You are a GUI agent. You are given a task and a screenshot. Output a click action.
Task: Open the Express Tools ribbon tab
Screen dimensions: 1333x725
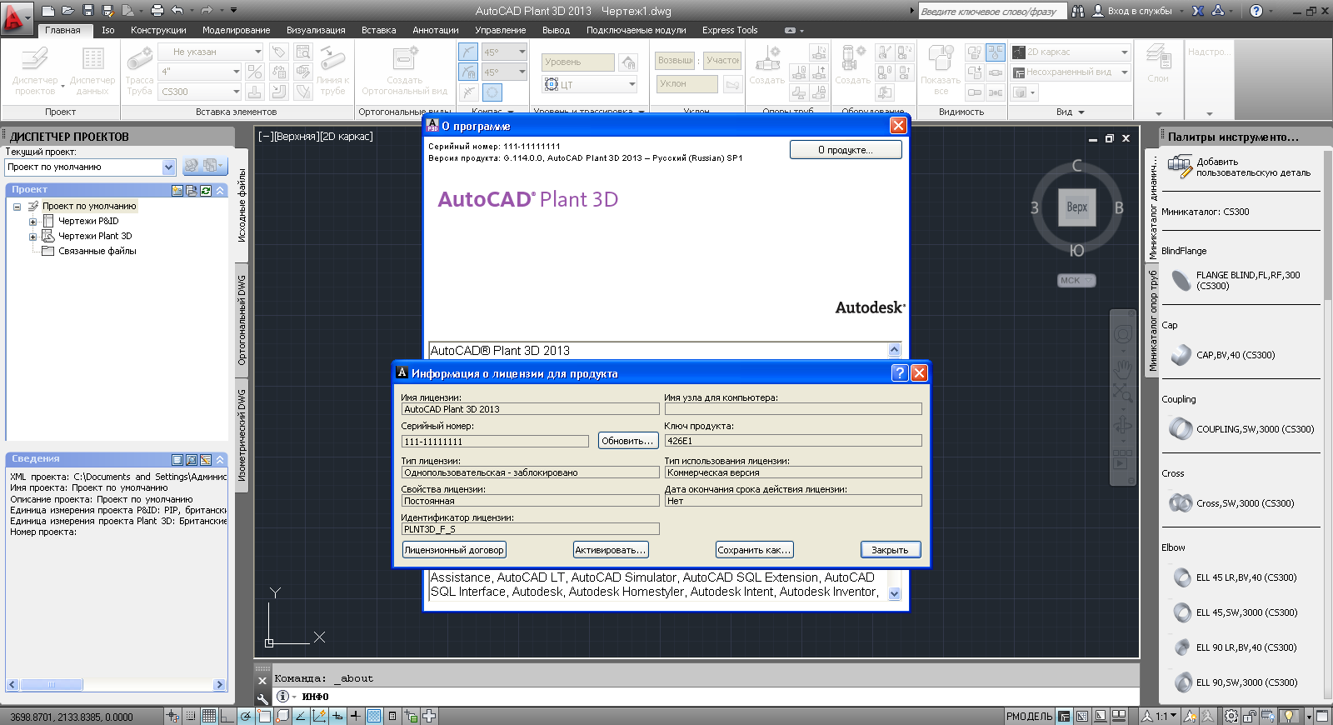click(x=730, y=30)
